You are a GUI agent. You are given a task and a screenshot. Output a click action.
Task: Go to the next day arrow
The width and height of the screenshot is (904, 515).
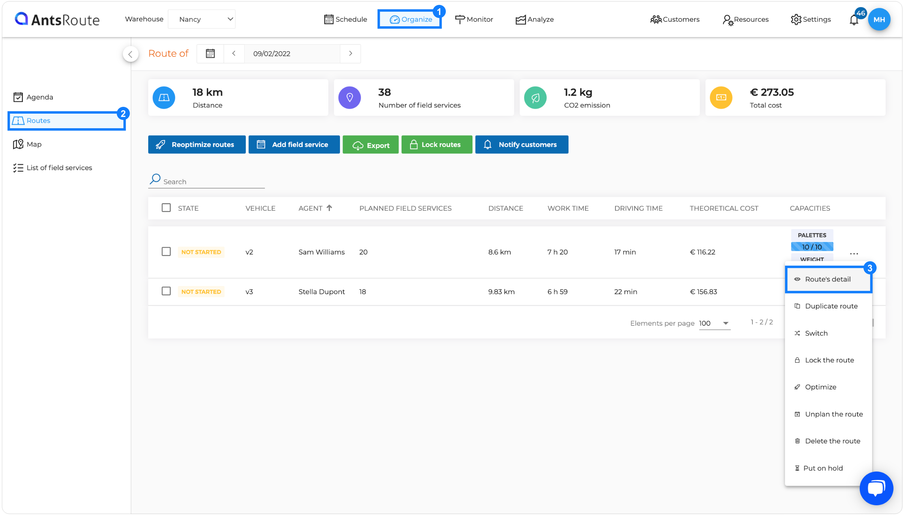[x=350, y=54]
